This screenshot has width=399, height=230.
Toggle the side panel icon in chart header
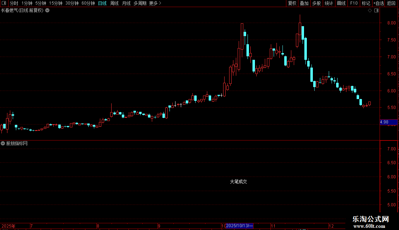pyautogui.click(x=376, y=11)
